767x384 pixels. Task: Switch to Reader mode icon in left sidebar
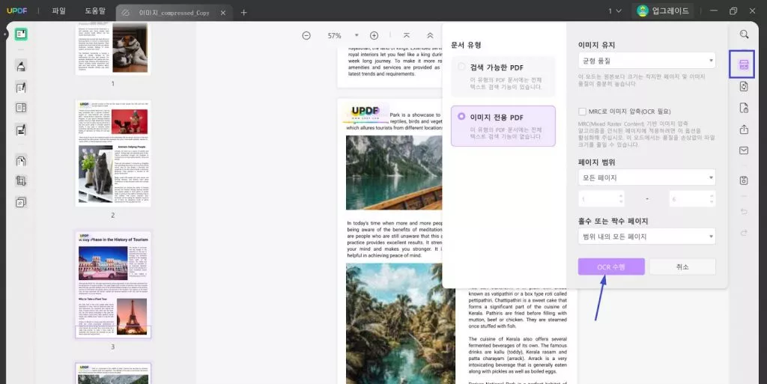(20, 34)
